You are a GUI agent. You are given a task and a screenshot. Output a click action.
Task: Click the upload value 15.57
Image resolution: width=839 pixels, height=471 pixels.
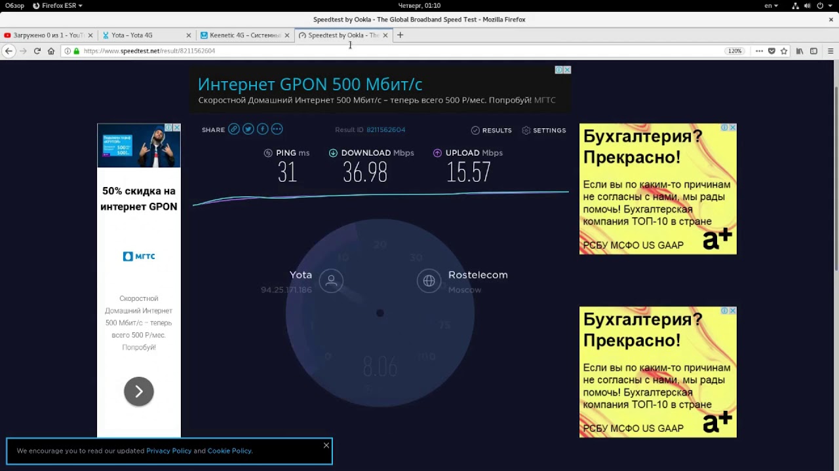pyautogui.click(x=469, y=173)
